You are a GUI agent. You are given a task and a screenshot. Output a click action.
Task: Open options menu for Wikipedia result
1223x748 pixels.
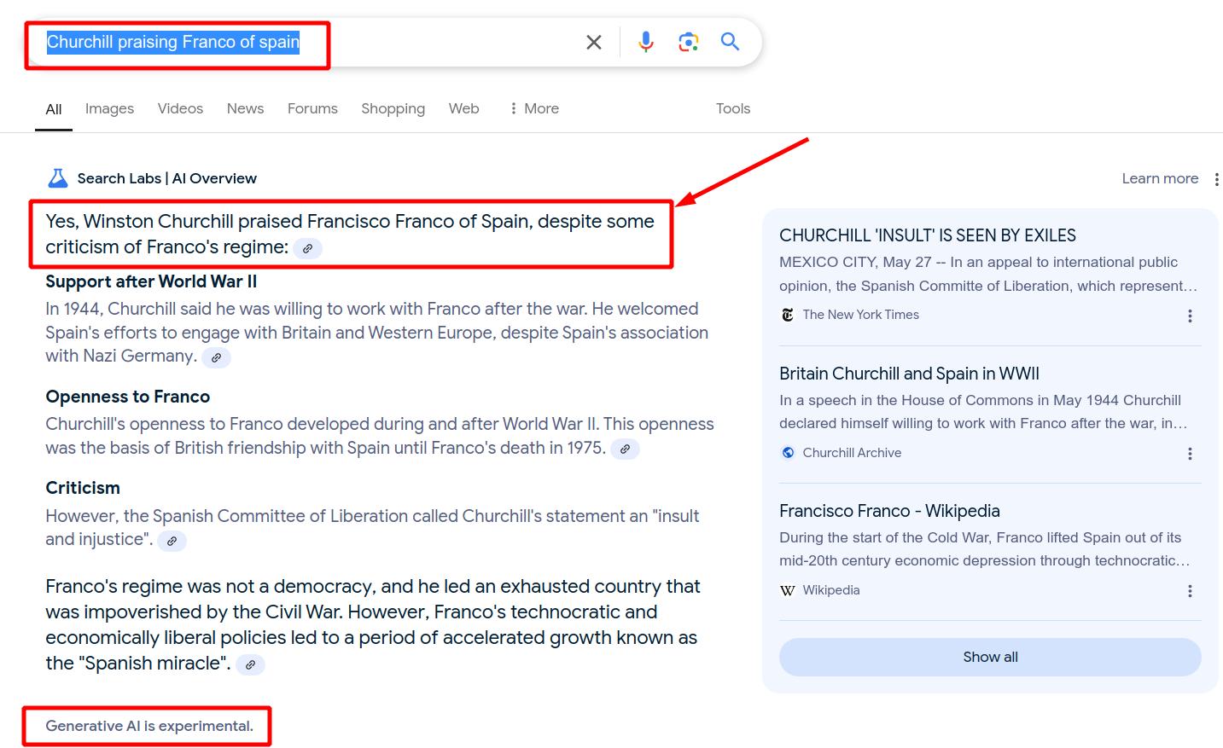pos(1190,591)
